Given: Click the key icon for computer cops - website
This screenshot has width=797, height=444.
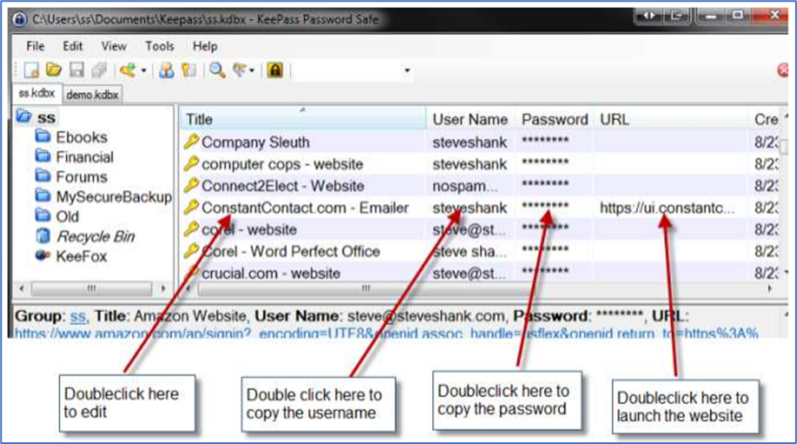Looking at the screenshot, I should (x=191, y=163).
